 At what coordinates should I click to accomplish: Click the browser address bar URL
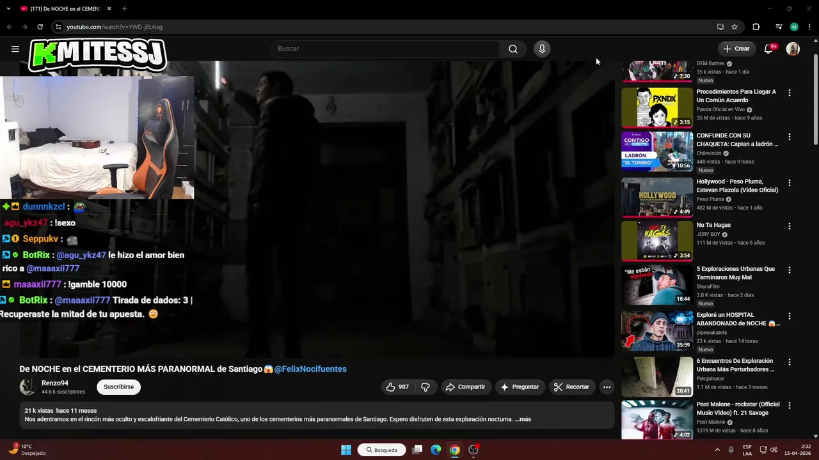click(x=115, y=27)
